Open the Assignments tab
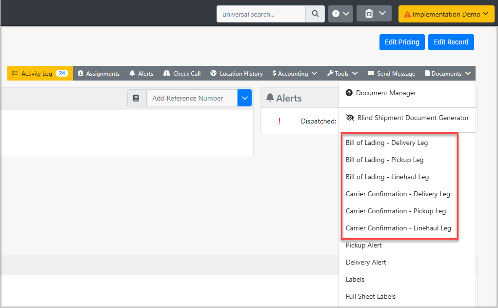 (x=99, y=74)
